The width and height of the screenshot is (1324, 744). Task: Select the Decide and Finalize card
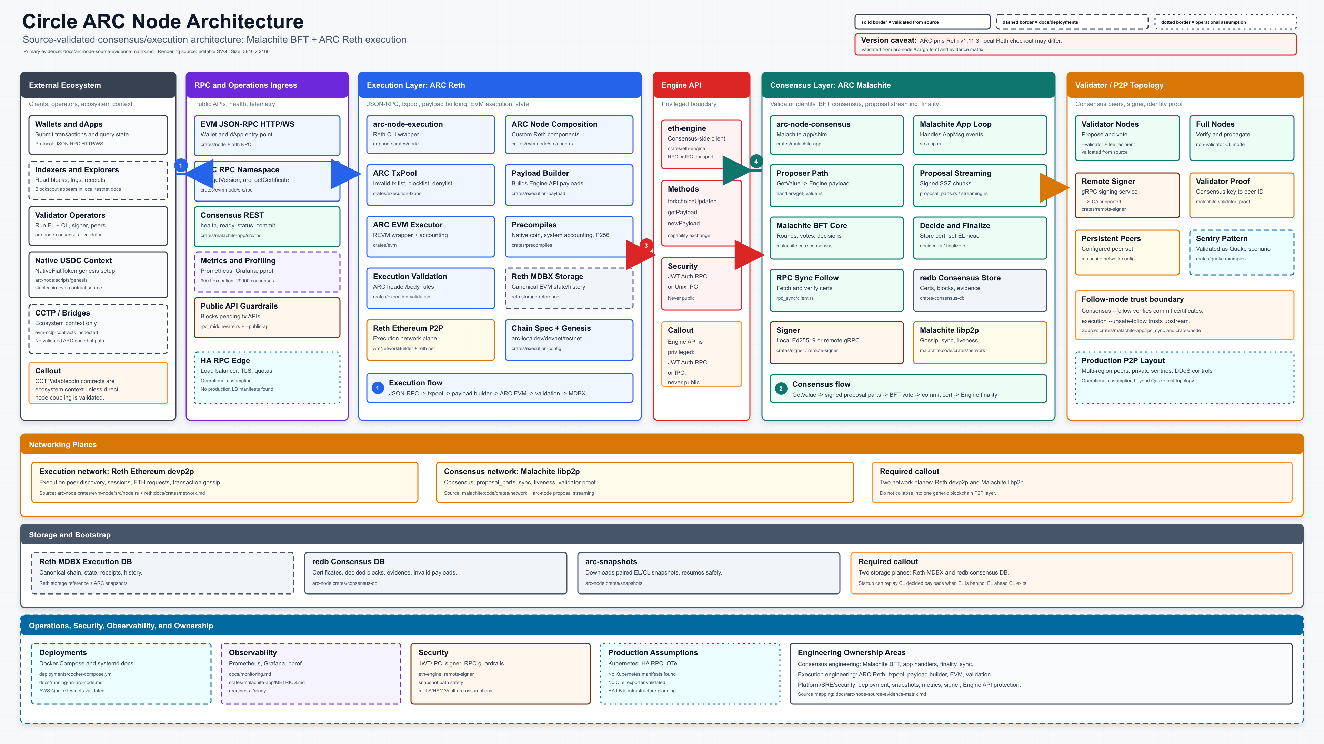980,238
